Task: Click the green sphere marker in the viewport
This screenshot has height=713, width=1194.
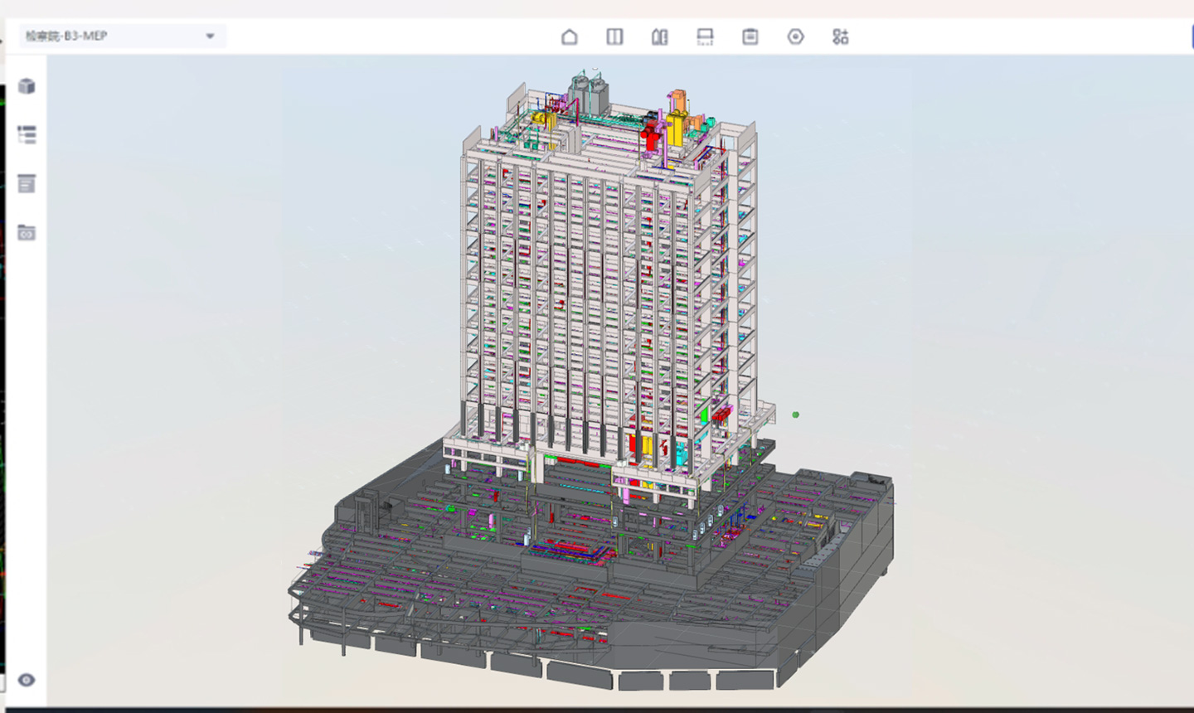Action: point(795,415)
